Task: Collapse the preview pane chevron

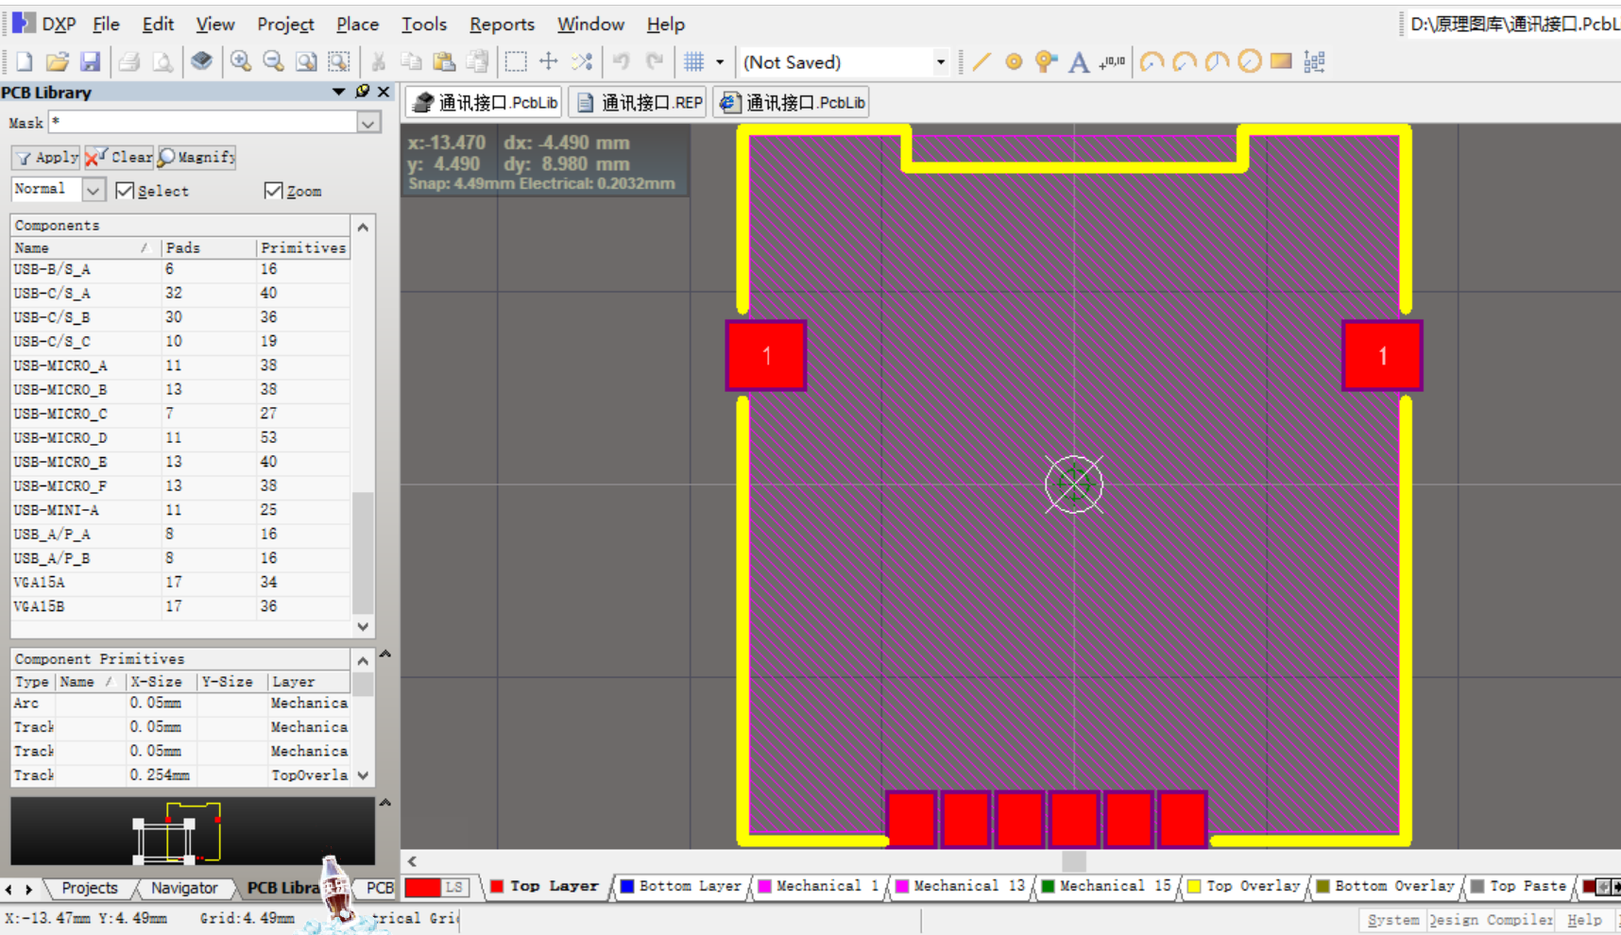Action: point(385,803)
